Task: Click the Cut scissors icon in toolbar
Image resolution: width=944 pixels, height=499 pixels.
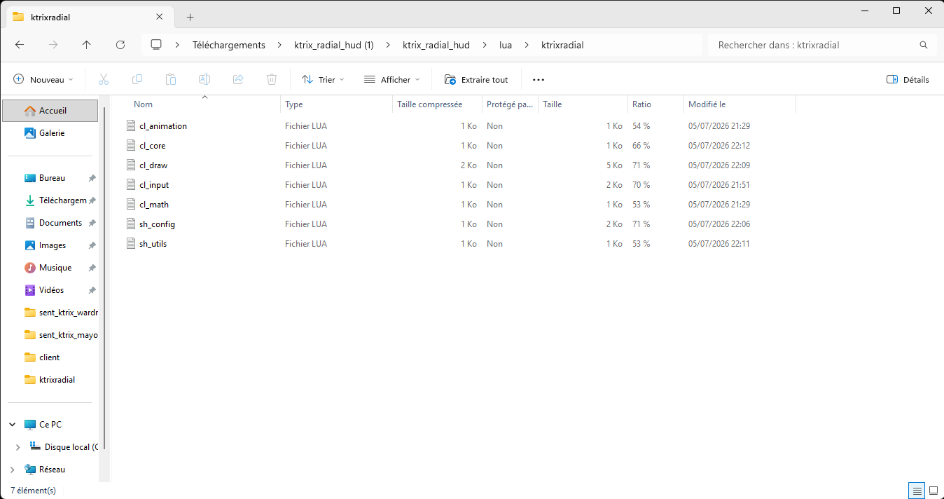Action: point(104,80)
